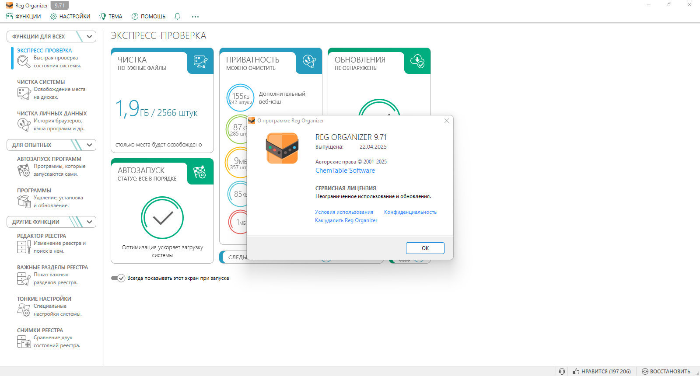Click the support headset icon in status bar
The image size is (700, 376).
tap(562, 371)
